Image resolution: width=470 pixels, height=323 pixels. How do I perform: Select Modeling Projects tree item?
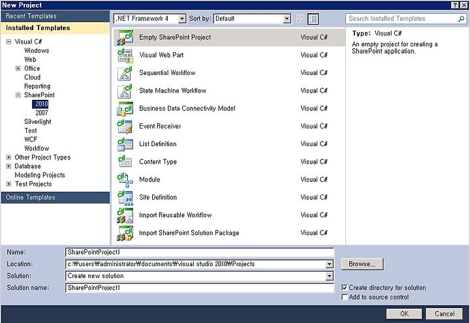[x=40, y=175]
